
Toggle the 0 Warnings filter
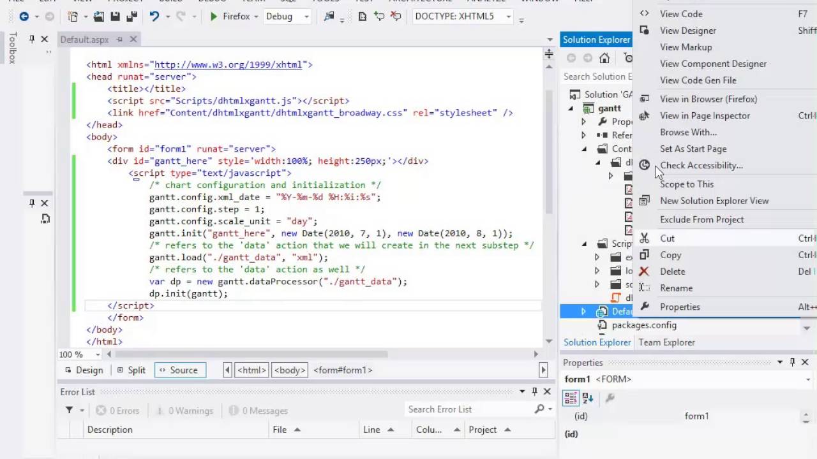coord(184,411)
